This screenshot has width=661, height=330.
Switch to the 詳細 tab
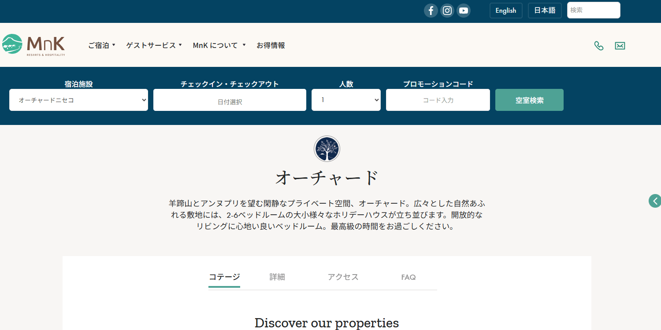point(277,277)
